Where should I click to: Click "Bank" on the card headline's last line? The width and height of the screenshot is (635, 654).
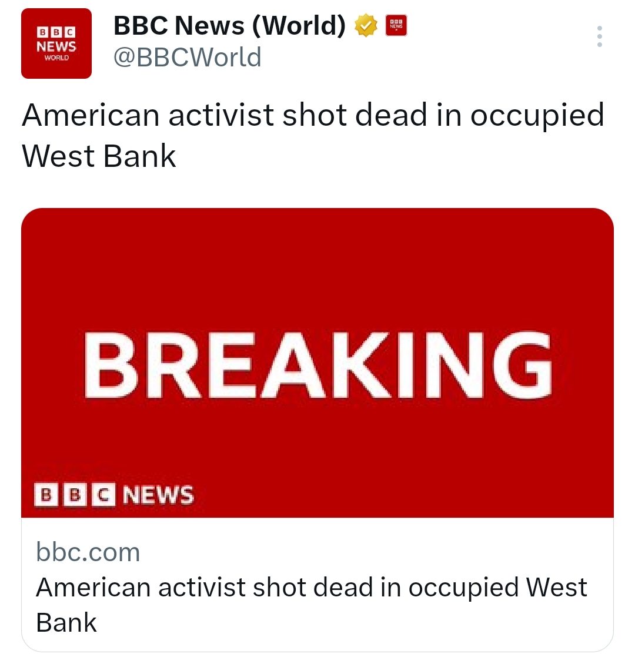pyautogui.click(x=66, y=622)
